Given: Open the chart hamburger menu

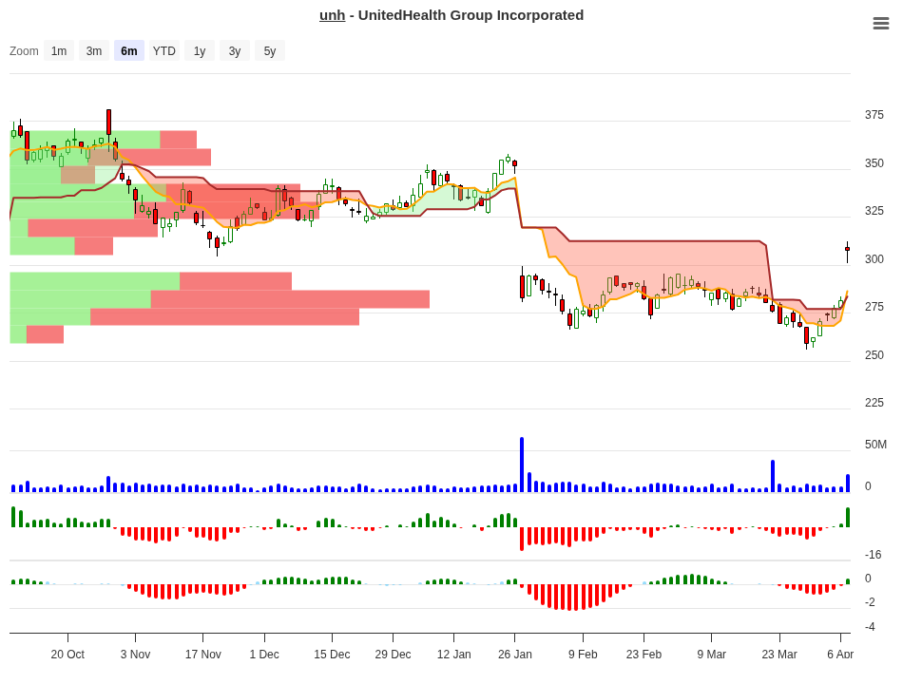Looking at the screenshot, I should (x=880, y=23).
